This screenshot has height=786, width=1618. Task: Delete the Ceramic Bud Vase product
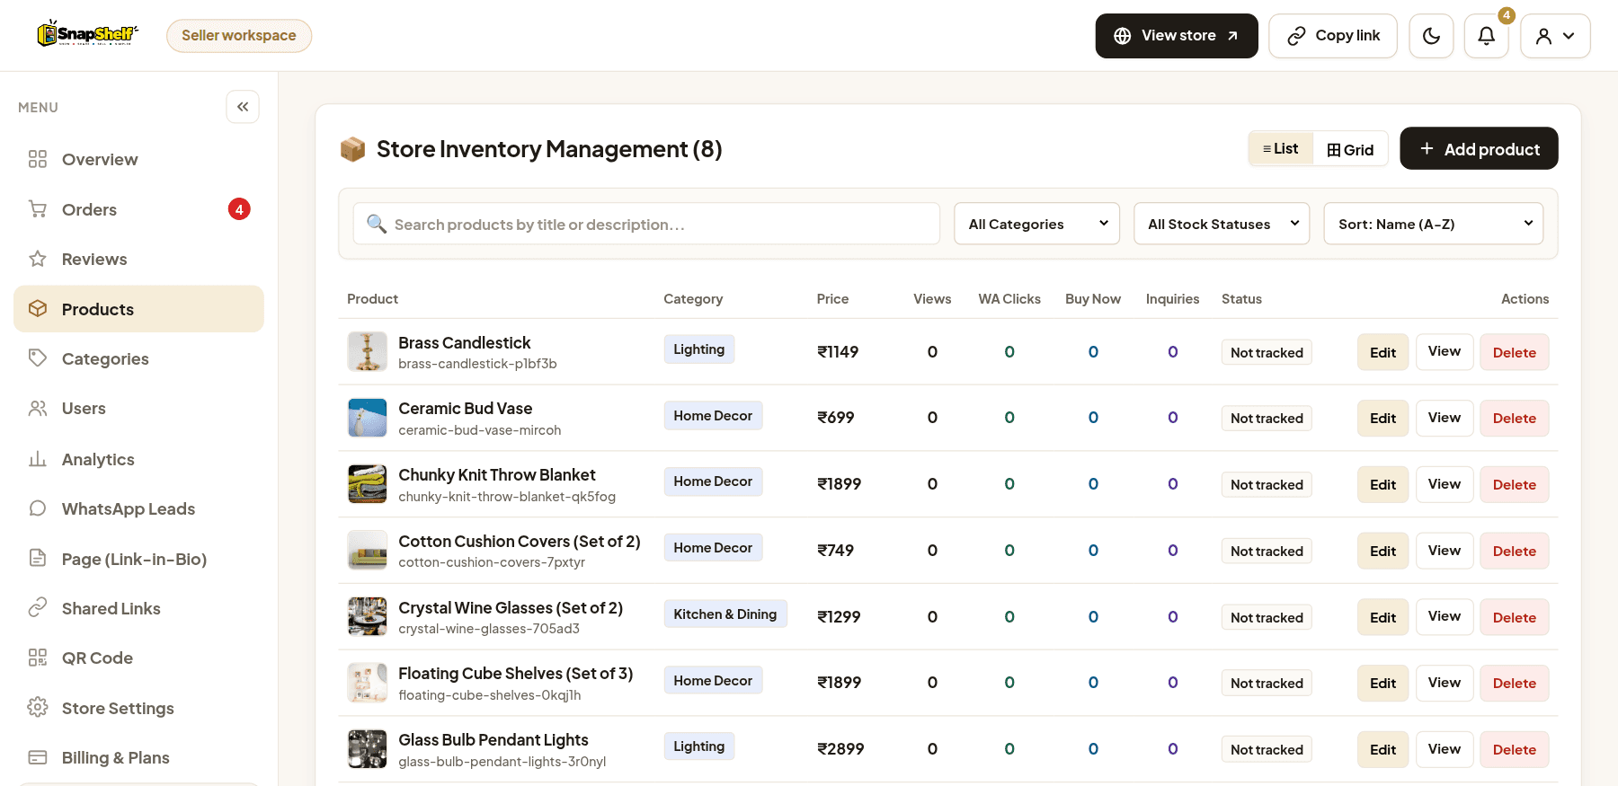click(x=1515, y=419)
